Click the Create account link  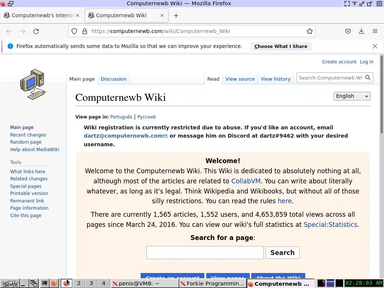(339, 62)
